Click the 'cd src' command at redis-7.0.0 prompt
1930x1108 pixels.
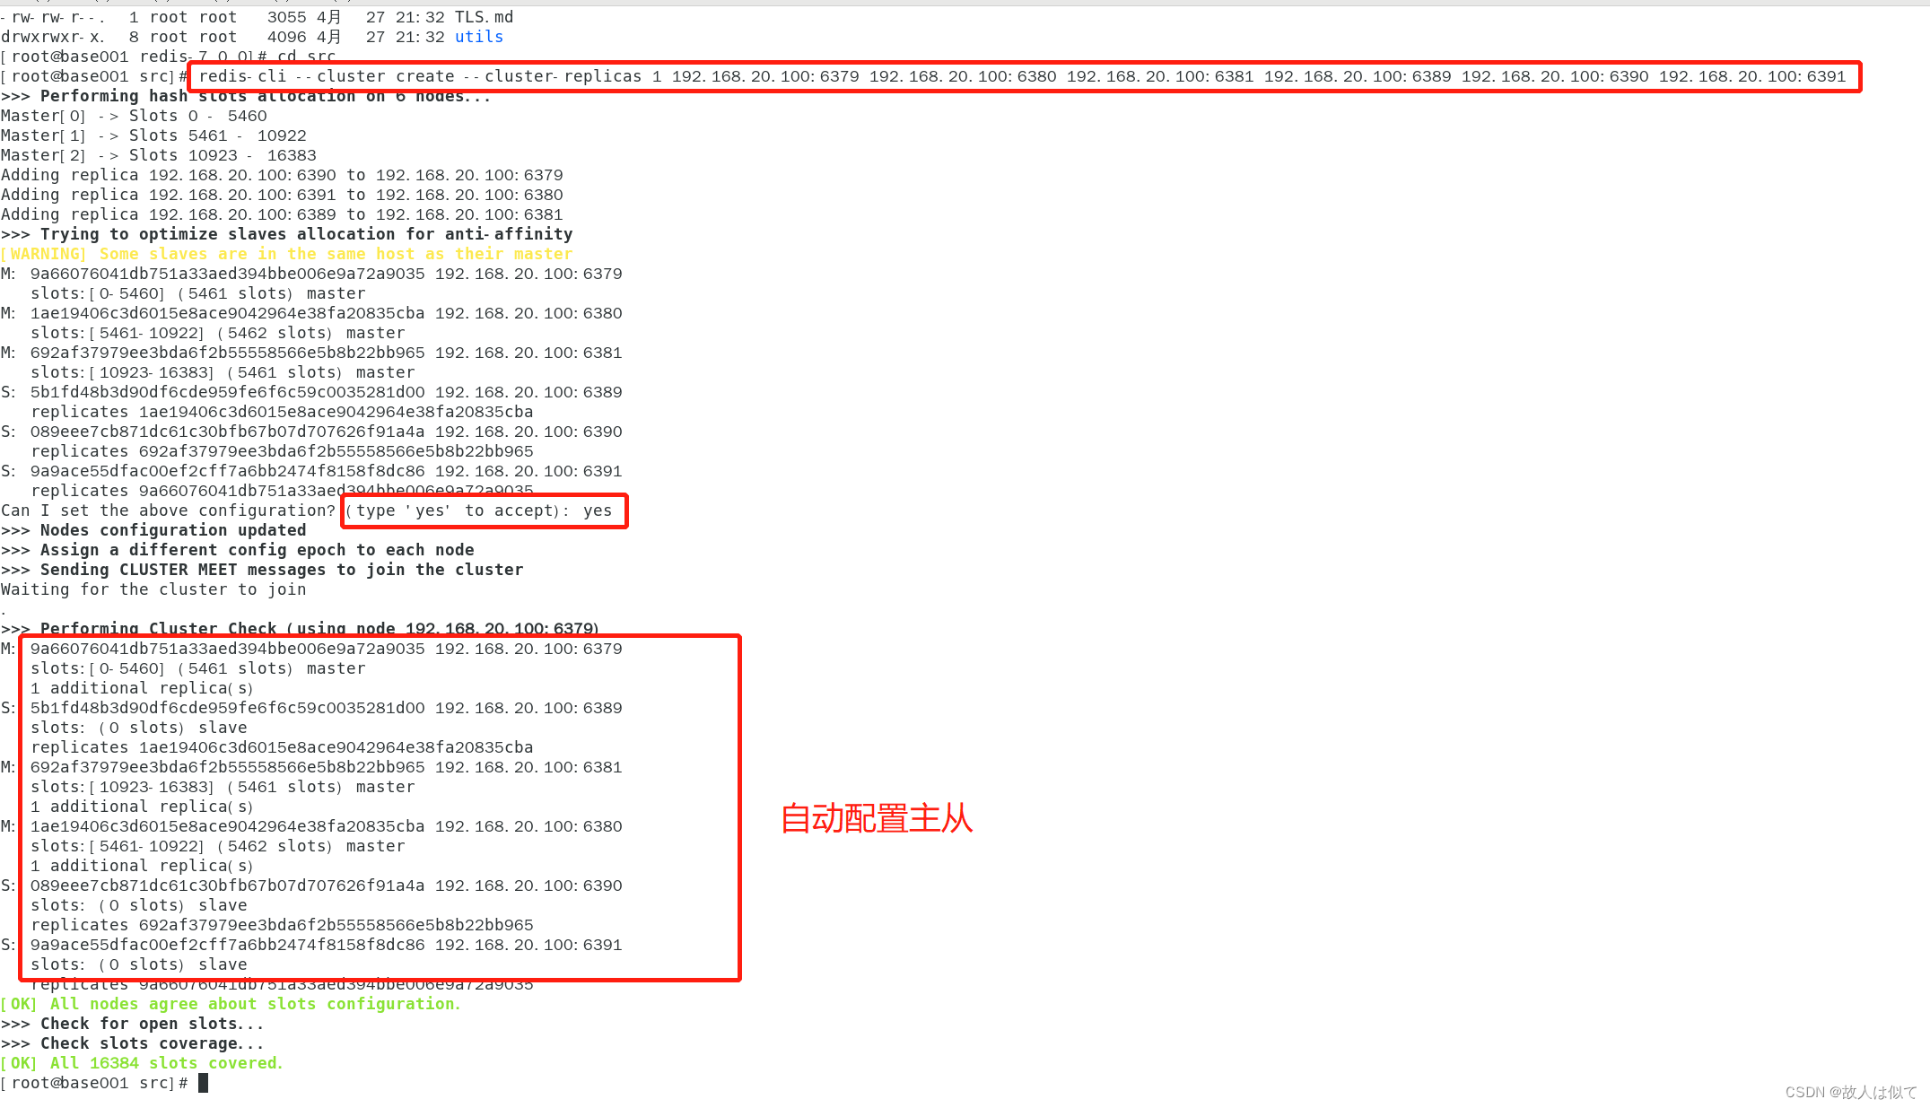point(306,57)
